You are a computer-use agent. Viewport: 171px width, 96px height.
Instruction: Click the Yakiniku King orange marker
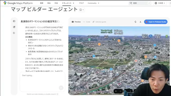click(x=99, y=44)
